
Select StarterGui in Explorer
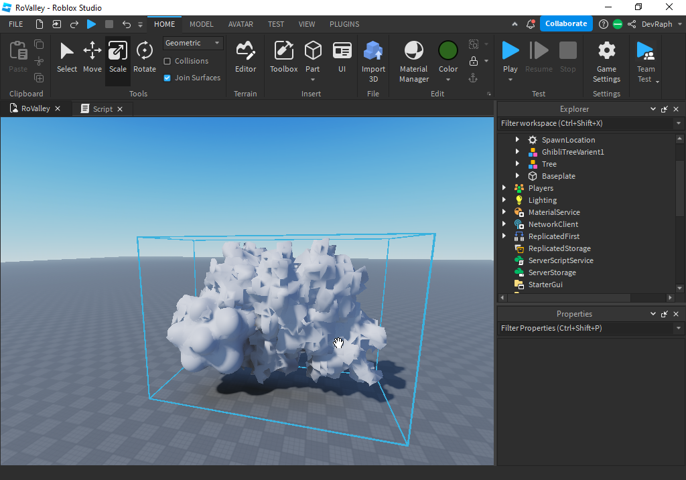(545, 285)
